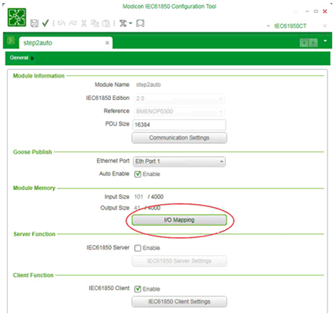Image resolution: width=333 pixels, height=314 pixels.
Task: Enable the IEC61850 Server checkbox
Action: pyautogui.click(x=138, y=248)
